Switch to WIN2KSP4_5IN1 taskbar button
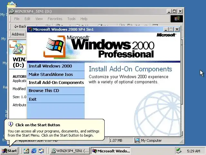 coord(70,151)
